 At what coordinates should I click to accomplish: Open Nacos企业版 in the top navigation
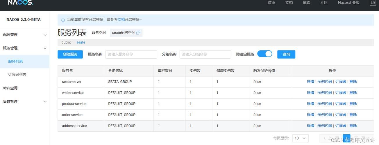(x=348, y=3)
